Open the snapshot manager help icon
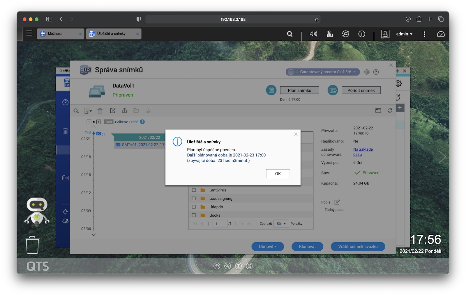This screenshot has width=466, height=296. pos(376,72)
